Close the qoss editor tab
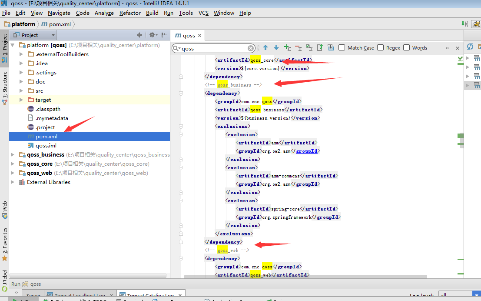The image size is (481, 301). pyautogui.click(x=200, y=36)
